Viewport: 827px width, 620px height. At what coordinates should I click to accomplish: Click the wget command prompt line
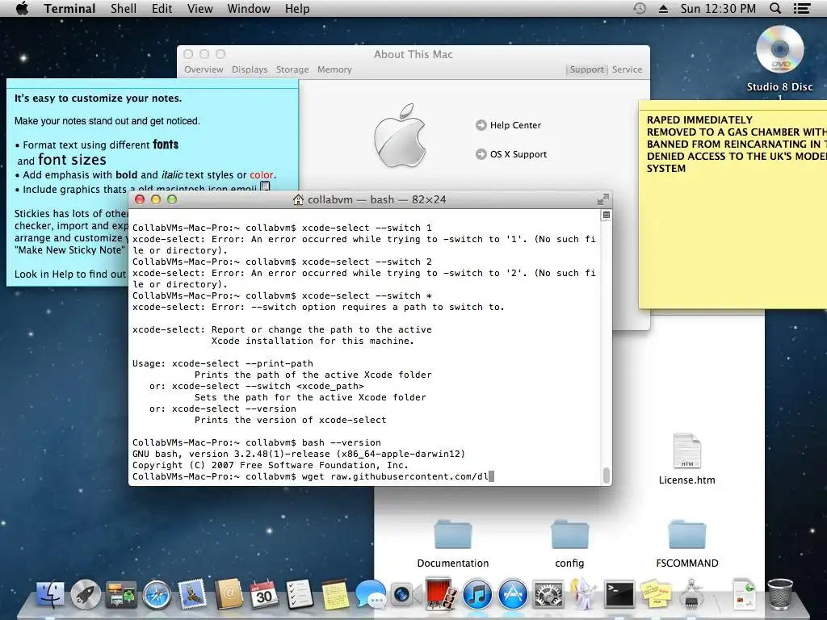pyautogui.click(x=313, y=476)
